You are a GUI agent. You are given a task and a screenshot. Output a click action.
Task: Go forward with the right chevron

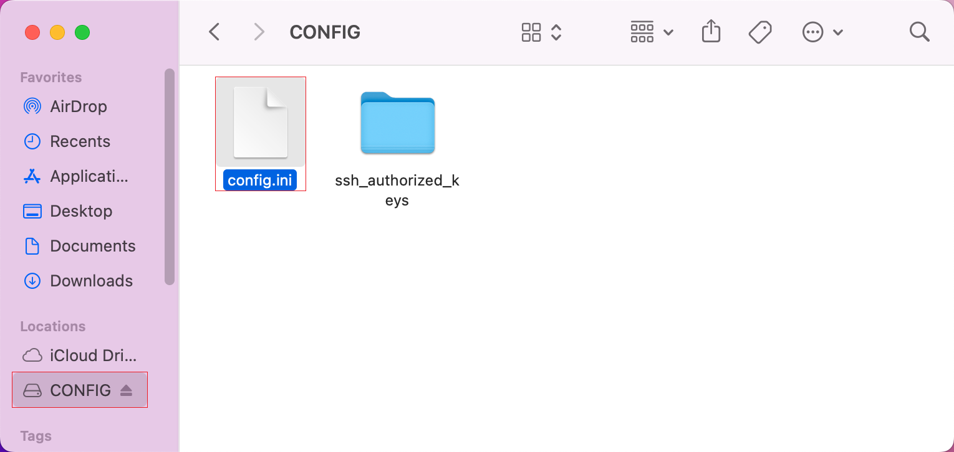click(x=259, y=32)
